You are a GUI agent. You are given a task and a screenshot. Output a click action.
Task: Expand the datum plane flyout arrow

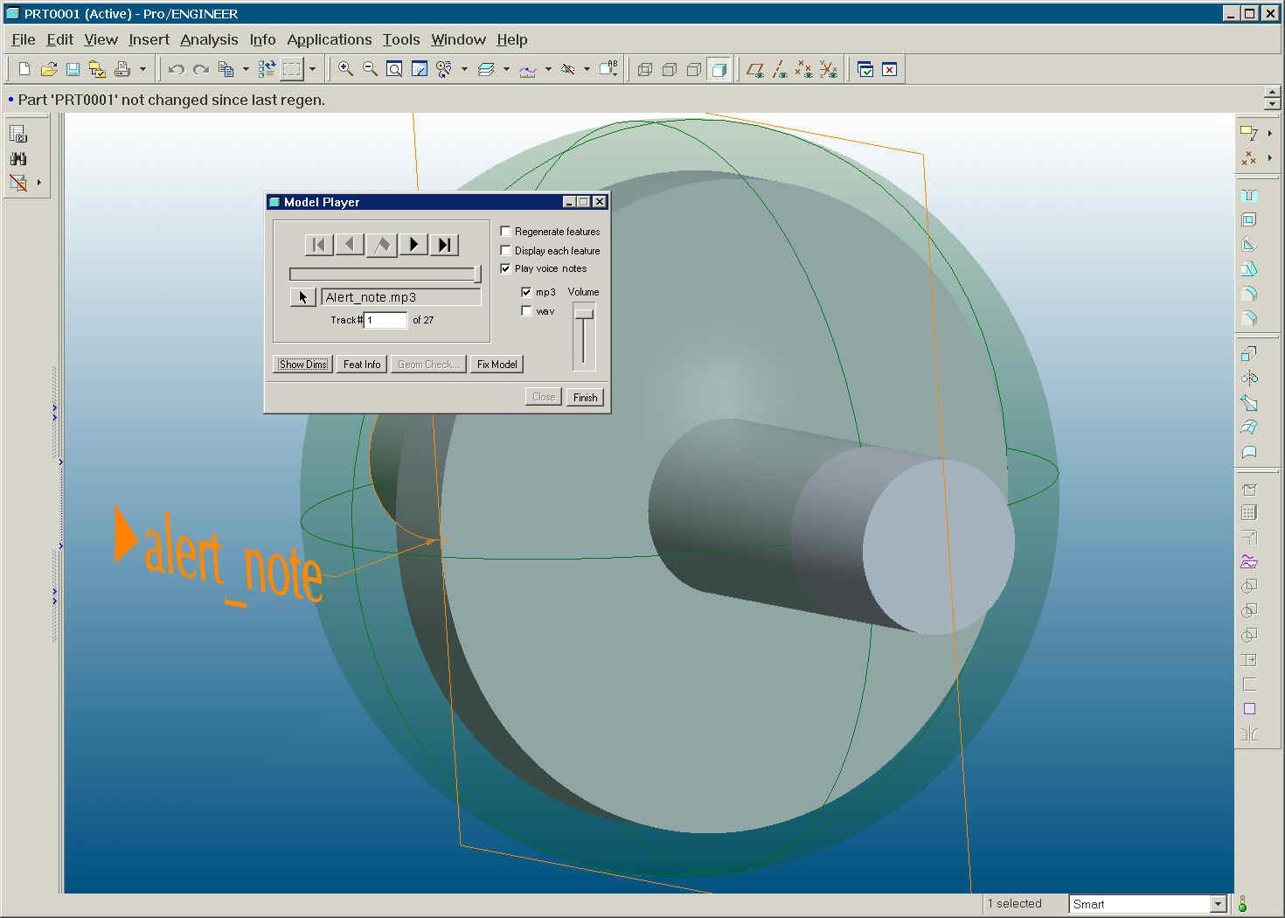[x=1269, y=134]
